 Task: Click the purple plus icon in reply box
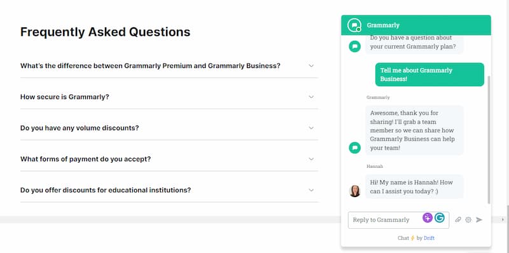click(x=428, y=217)
